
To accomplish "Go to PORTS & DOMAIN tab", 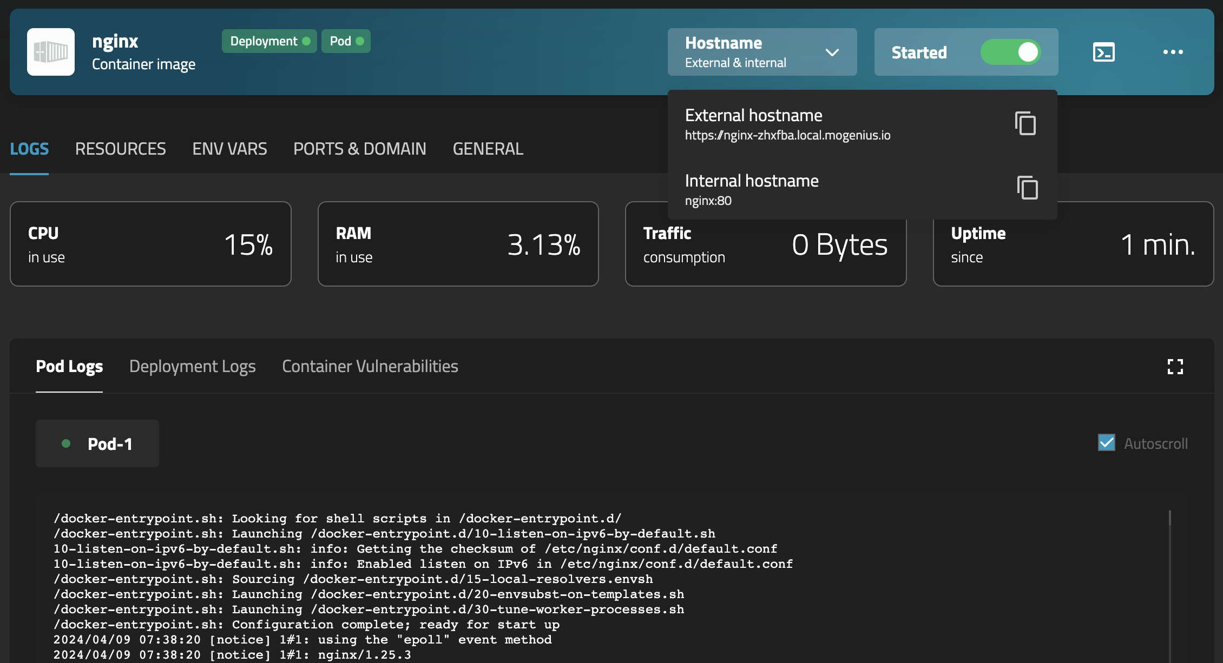I will point(359,149).
